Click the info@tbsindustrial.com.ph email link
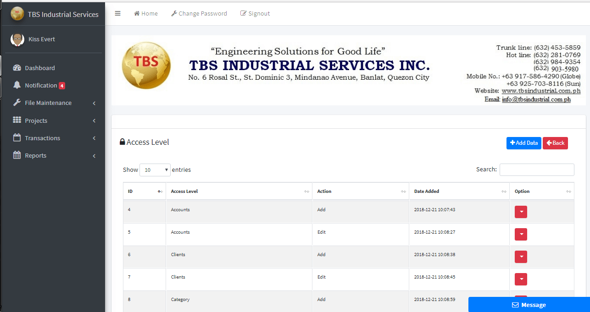 click(536, 99)
